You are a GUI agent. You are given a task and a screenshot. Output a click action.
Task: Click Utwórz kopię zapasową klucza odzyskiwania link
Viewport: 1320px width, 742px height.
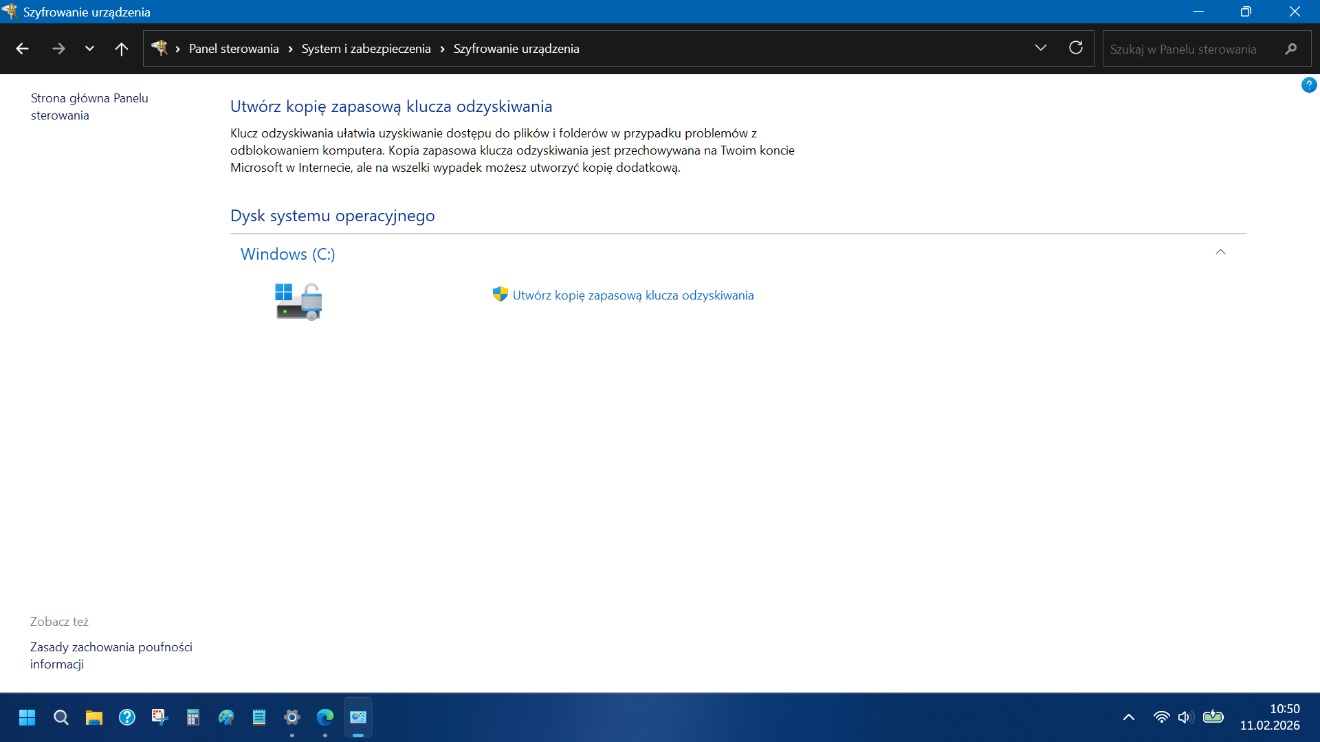click(x=633, y=295)
